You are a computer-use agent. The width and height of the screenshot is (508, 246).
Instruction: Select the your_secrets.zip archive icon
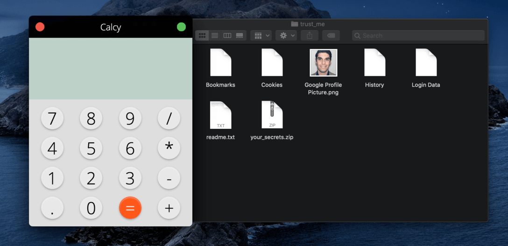(x=272, y=115)
